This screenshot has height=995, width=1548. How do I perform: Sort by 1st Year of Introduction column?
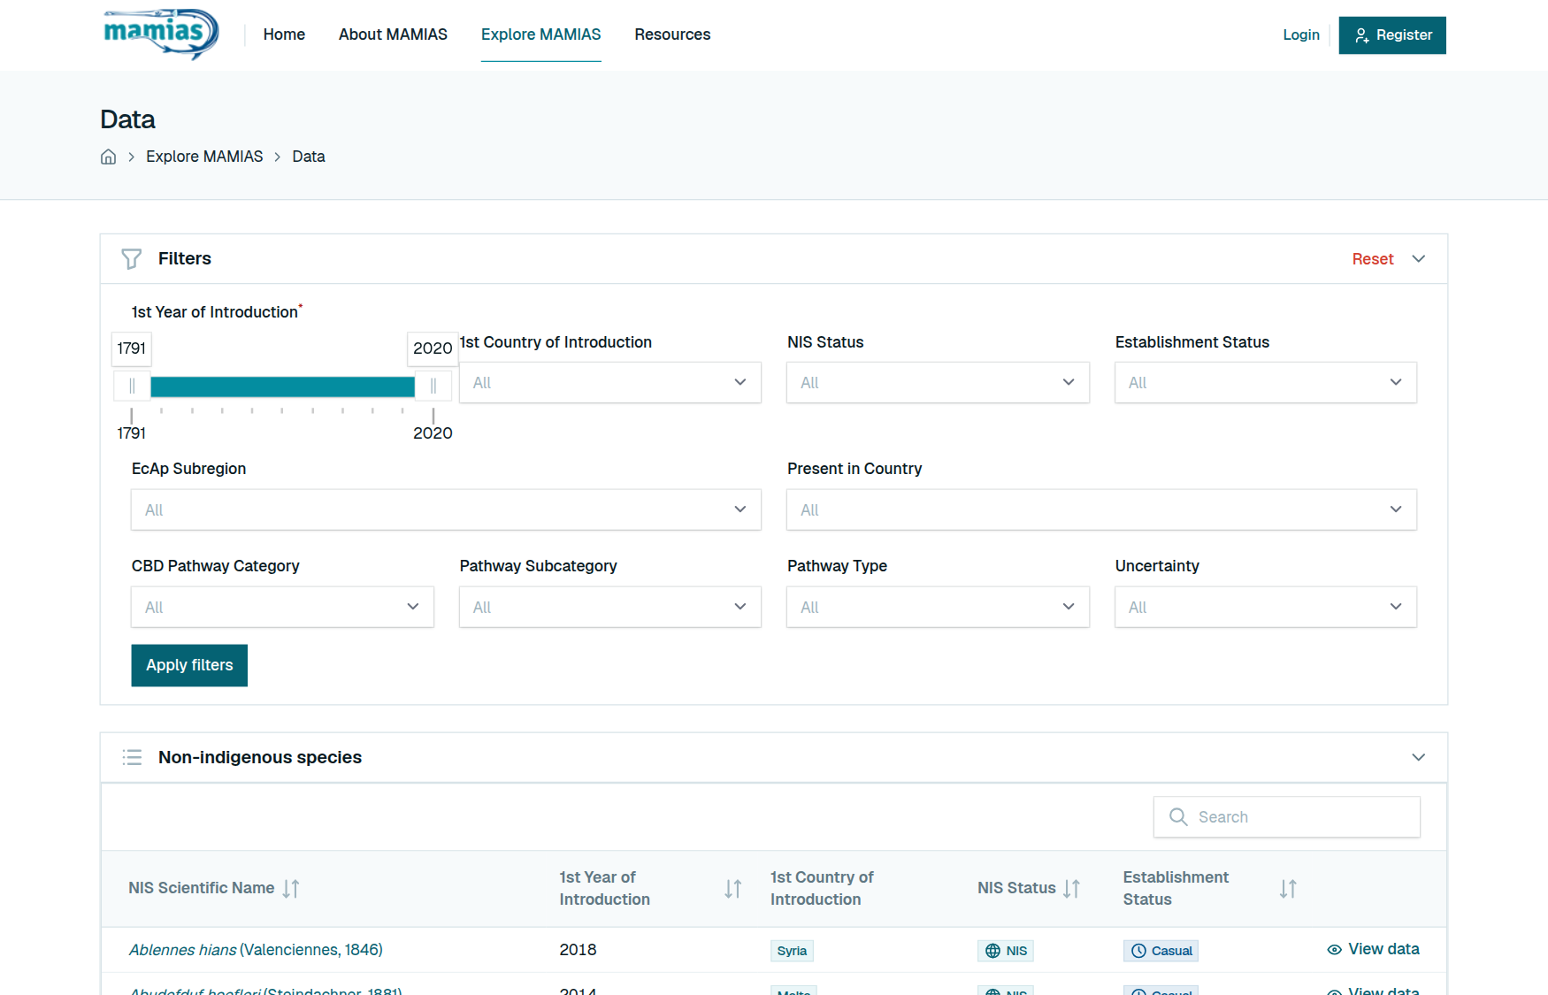click(x=732, y=888)
